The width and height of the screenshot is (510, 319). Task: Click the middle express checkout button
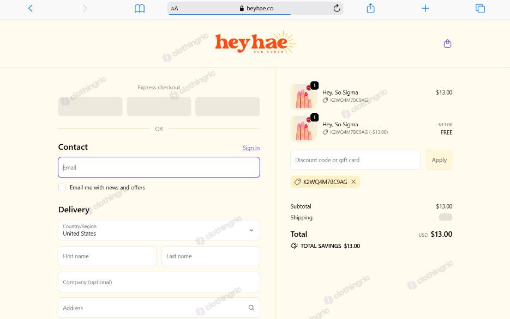(159, 107)
